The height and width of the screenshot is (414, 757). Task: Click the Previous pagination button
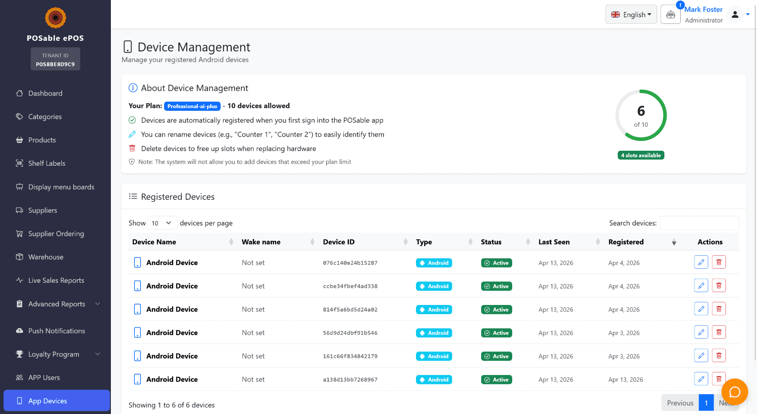click(680, 403)
